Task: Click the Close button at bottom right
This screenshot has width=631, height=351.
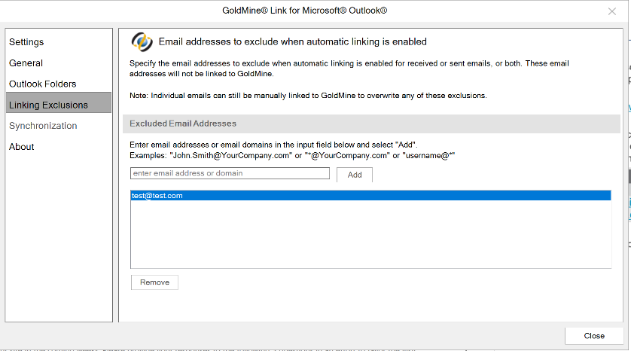Action: [x=594, y=336]
